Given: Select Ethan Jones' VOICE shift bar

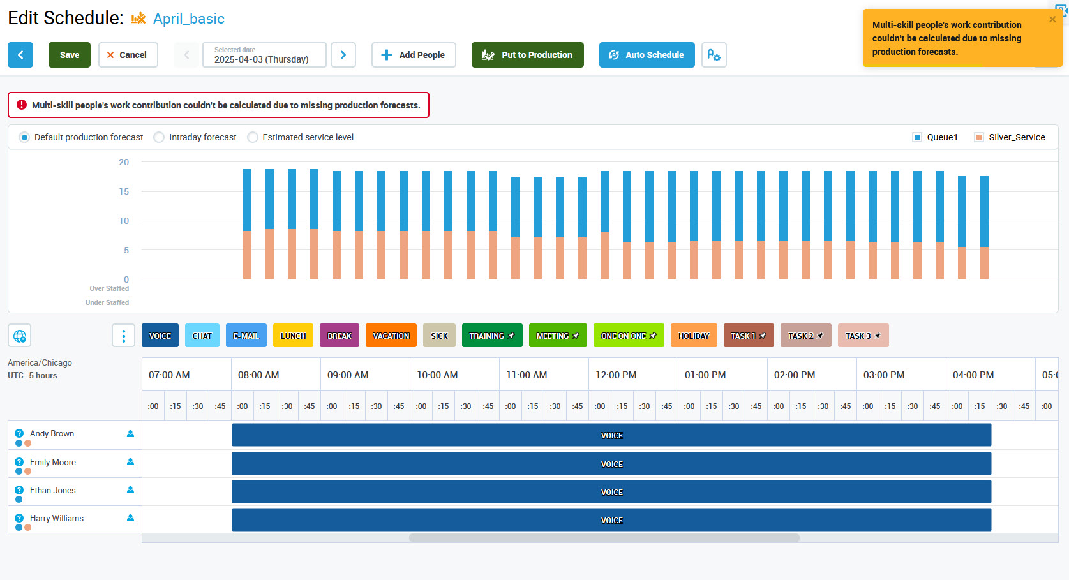Looking at the screenshot, I should pyautogui.click(x=611, y=492).
